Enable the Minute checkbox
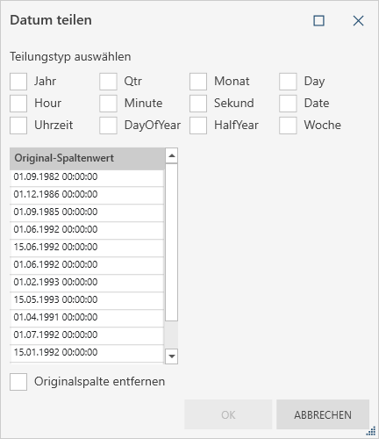The height and width of the screenshot is (439, 379). [x=108, y=104]
